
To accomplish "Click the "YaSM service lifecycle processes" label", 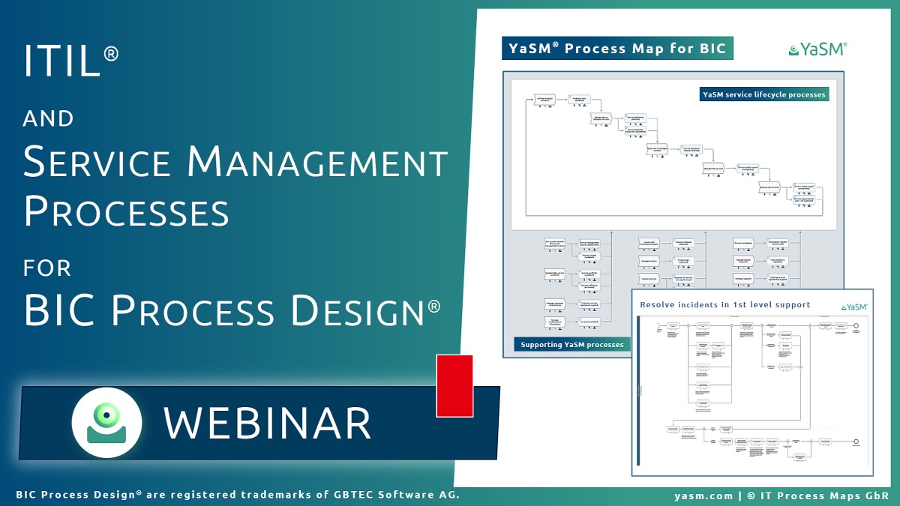I will click(763, 94).
